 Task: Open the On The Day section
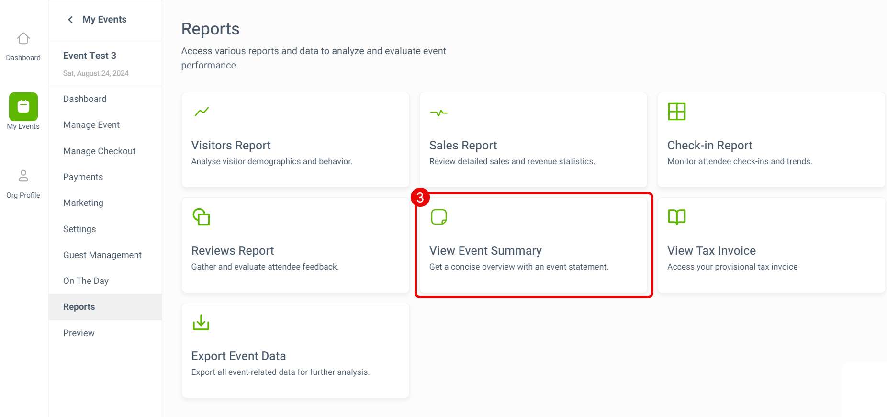tap(86, 281)
